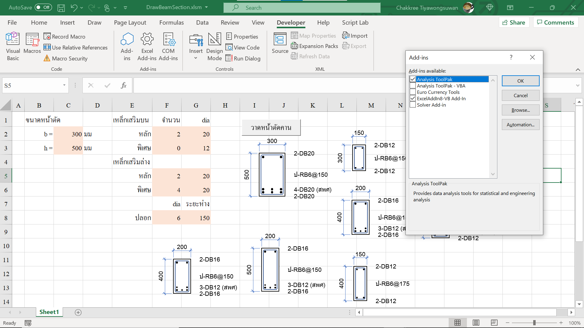Viewport: 584px width, 328px height.
Task: Click Browse... in Add-ins dialog
Action: click(x=520, y=110)
